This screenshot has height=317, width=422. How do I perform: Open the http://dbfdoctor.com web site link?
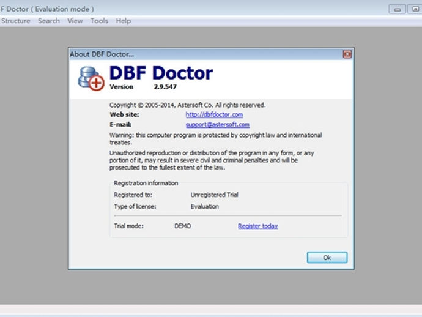click(x=214, y=114)
